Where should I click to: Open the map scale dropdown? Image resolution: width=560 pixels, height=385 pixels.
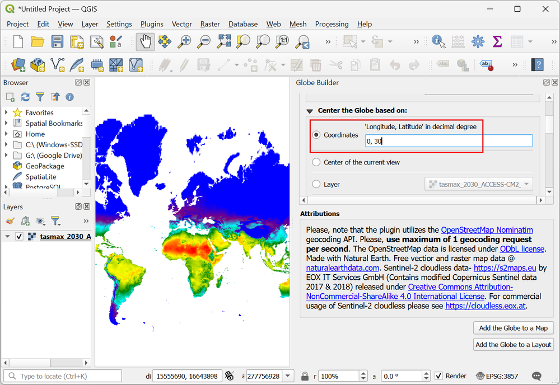tap(287, 376)
